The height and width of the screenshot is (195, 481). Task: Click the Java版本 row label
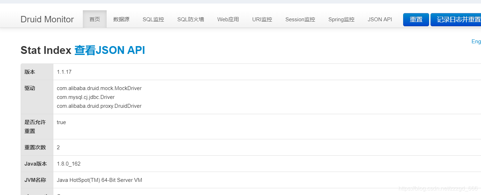click(36, 164)
